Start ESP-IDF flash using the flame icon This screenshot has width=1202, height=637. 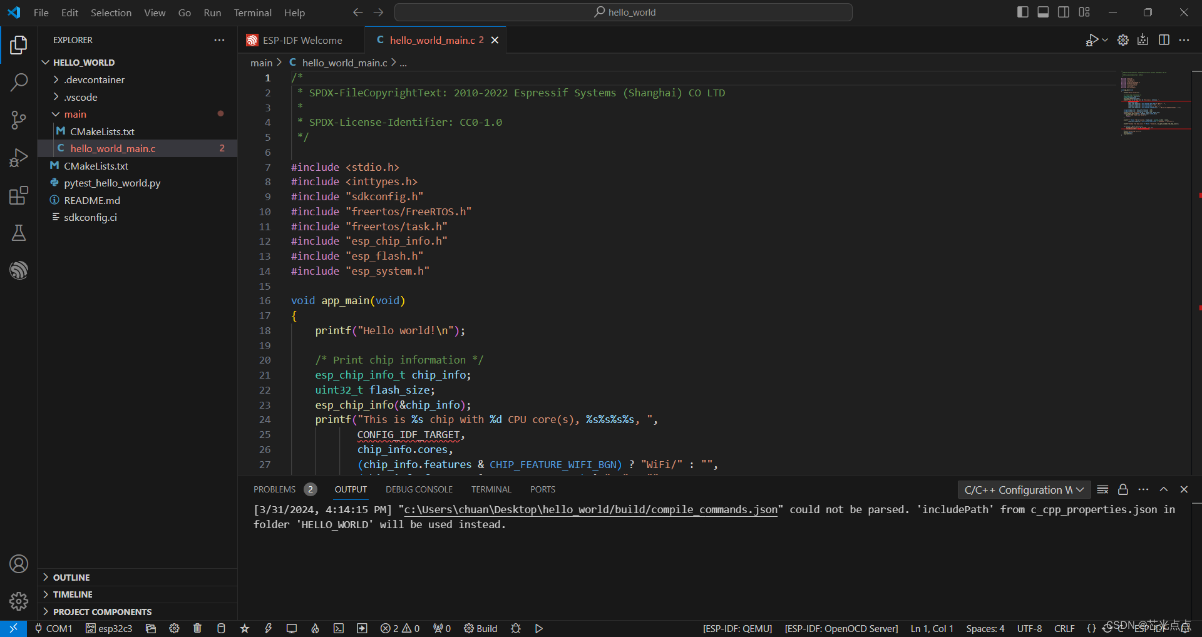coord(315,629)
